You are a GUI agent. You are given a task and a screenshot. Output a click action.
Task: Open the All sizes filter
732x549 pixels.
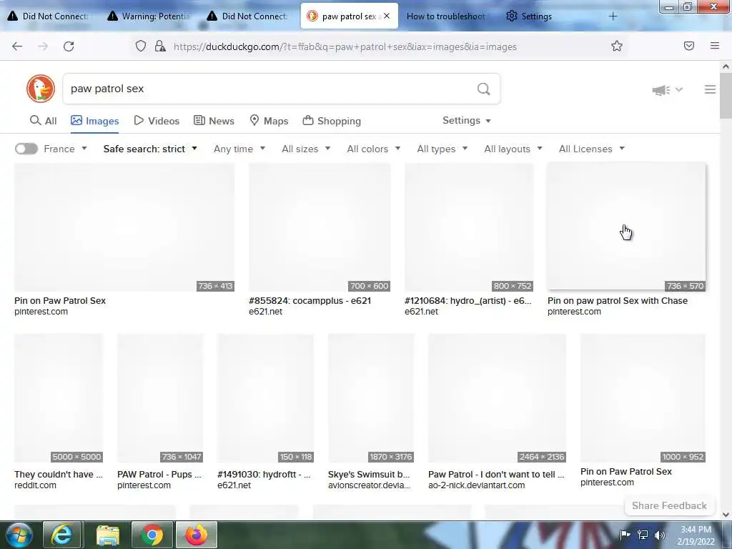coord(306,149)
